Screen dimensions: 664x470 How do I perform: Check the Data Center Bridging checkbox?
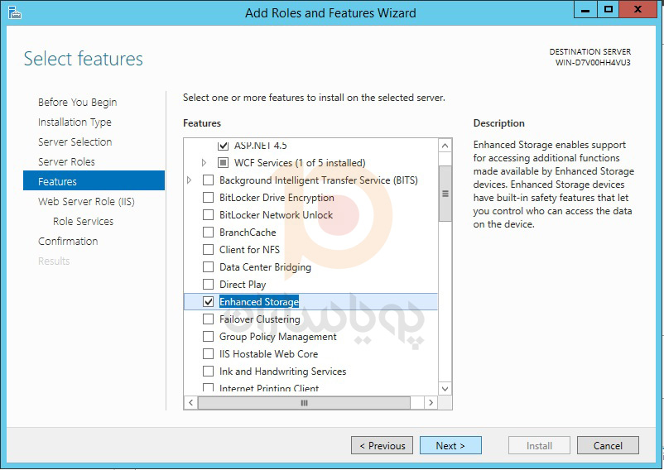pyautogui.click(x=208, y=267)
